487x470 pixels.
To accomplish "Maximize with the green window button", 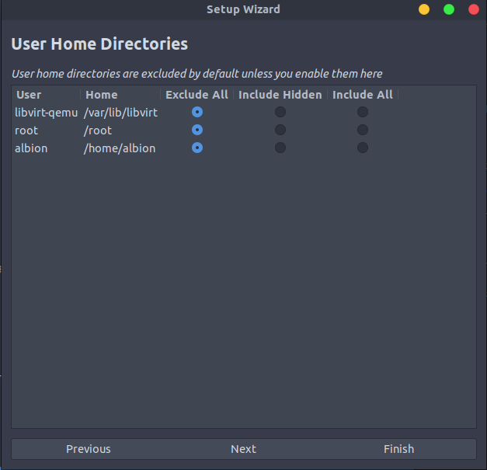I will click(449, 9).
